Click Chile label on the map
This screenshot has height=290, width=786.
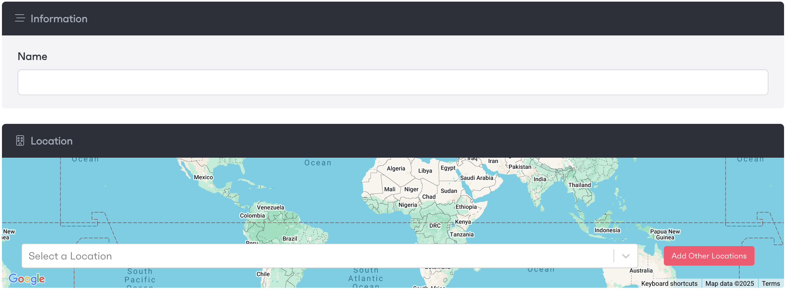click(263, 274)
